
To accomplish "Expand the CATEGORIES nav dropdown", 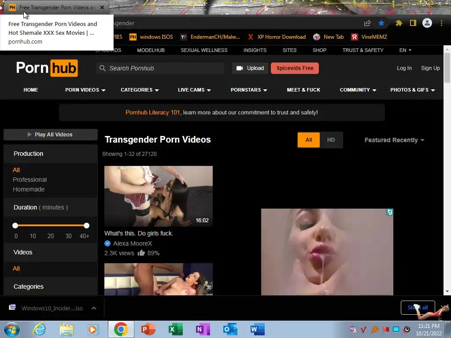I will (140, 90).
